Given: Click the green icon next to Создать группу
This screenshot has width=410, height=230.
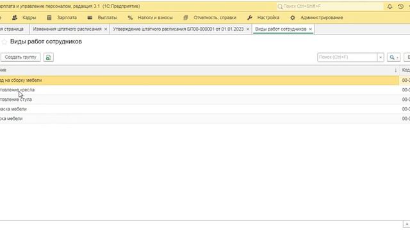Looking at the screenshot, I should click(x=49, y=57).
